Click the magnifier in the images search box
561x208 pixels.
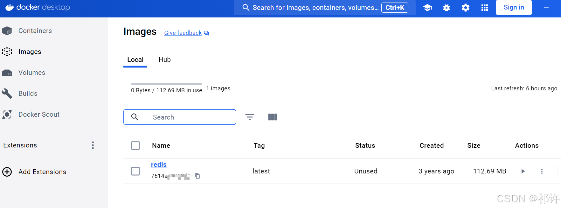135,117
